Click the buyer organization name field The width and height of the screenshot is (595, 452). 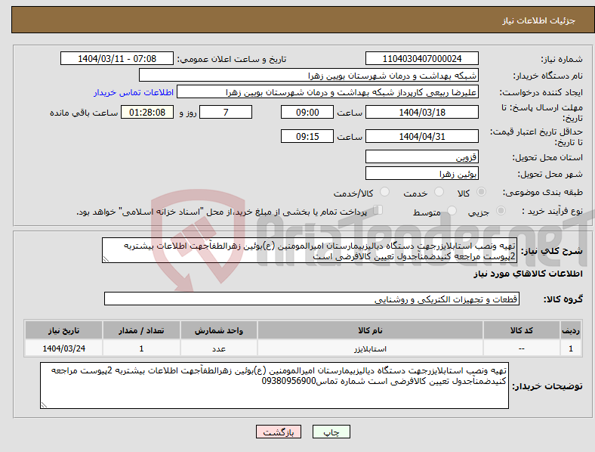pyautogui.click(x=309, y=75)
